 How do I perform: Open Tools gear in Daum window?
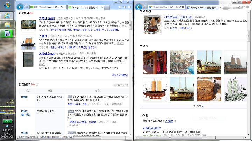coord(248,7)
